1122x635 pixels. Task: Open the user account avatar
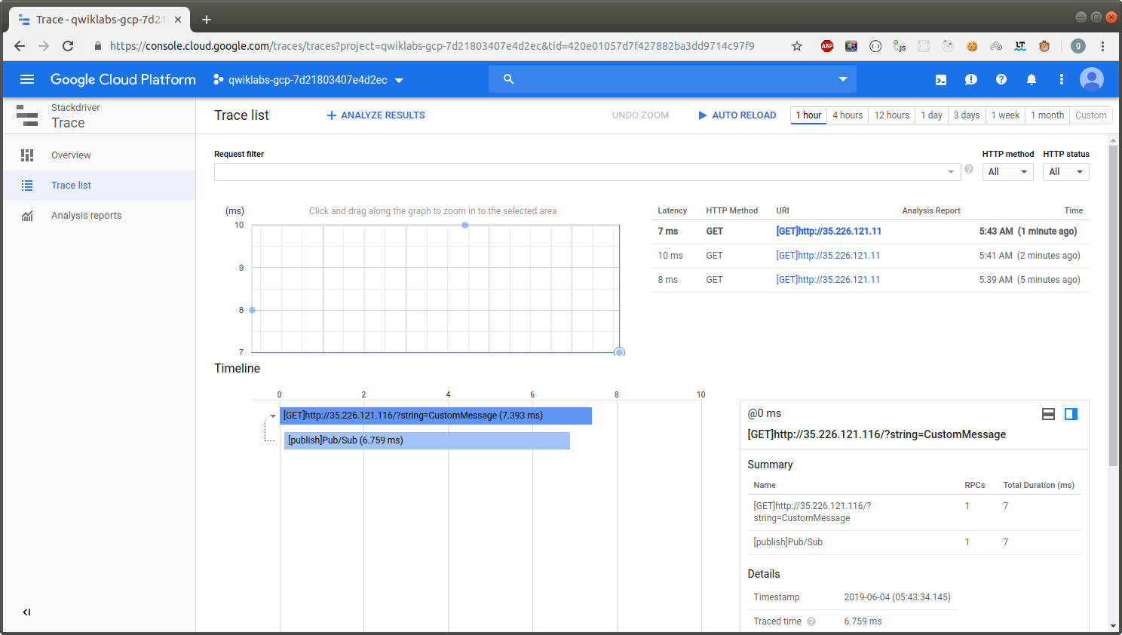(1092, 79)
